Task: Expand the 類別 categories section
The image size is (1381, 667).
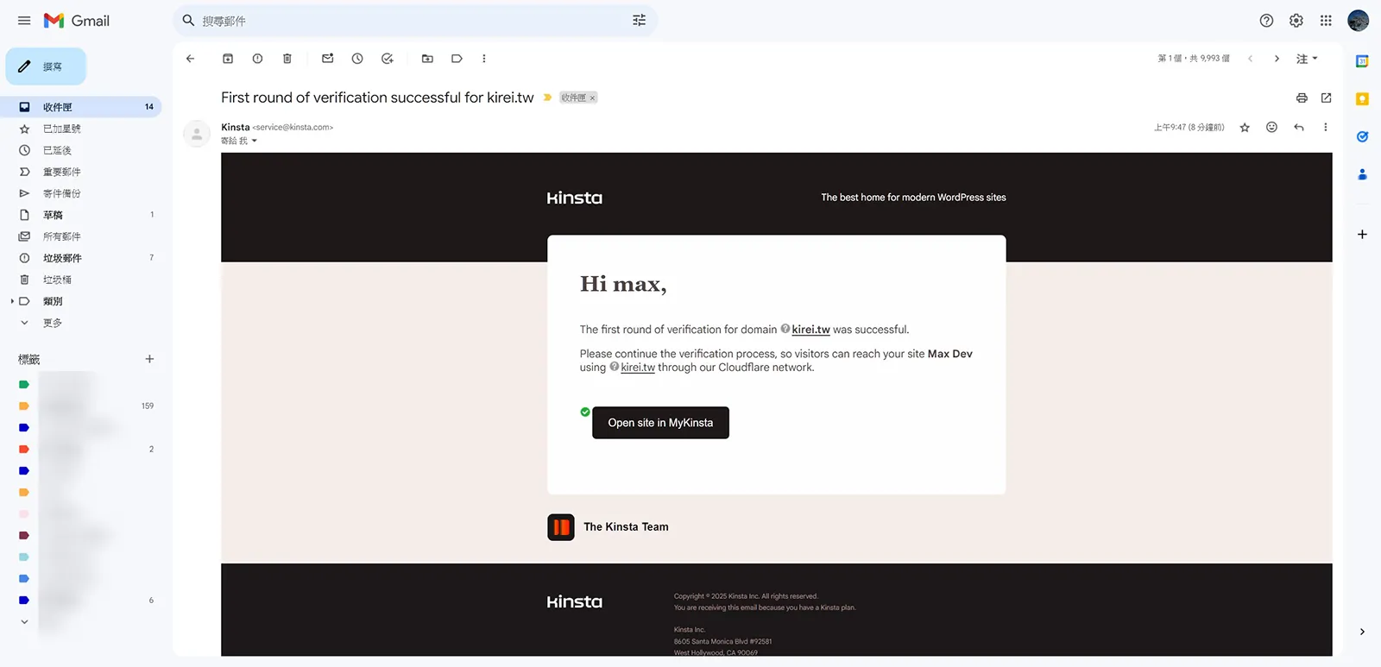Action: pos(12,301)
